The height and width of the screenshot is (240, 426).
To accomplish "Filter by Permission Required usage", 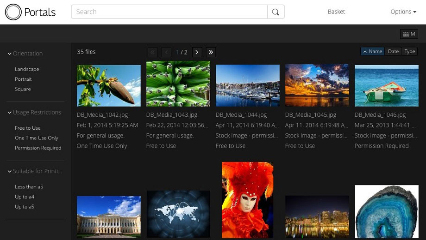I will point(38,148).
